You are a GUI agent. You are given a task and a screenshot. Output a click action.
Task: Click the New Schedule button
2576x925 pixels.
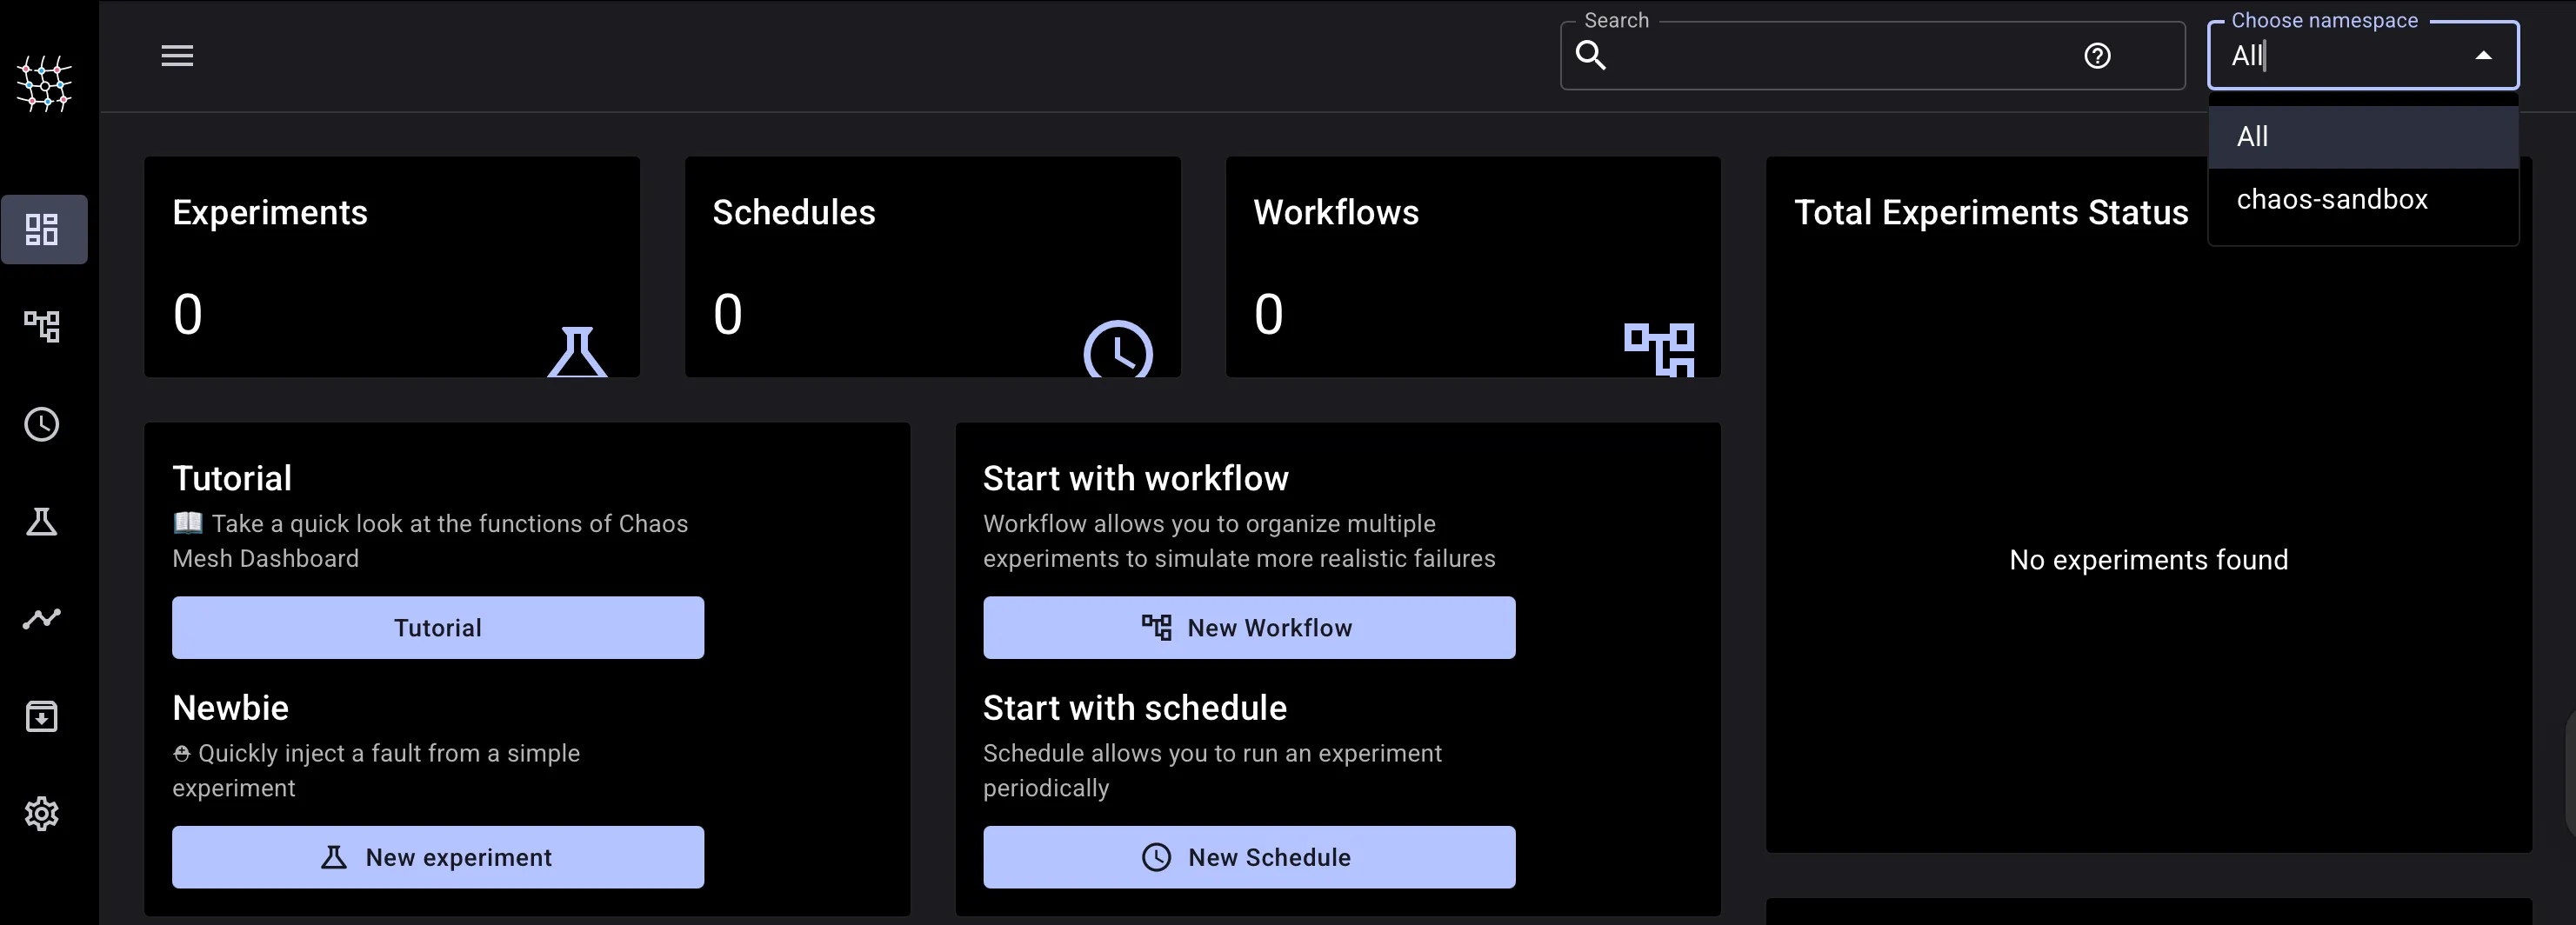pyautogui.click(x=1249, y=857)
